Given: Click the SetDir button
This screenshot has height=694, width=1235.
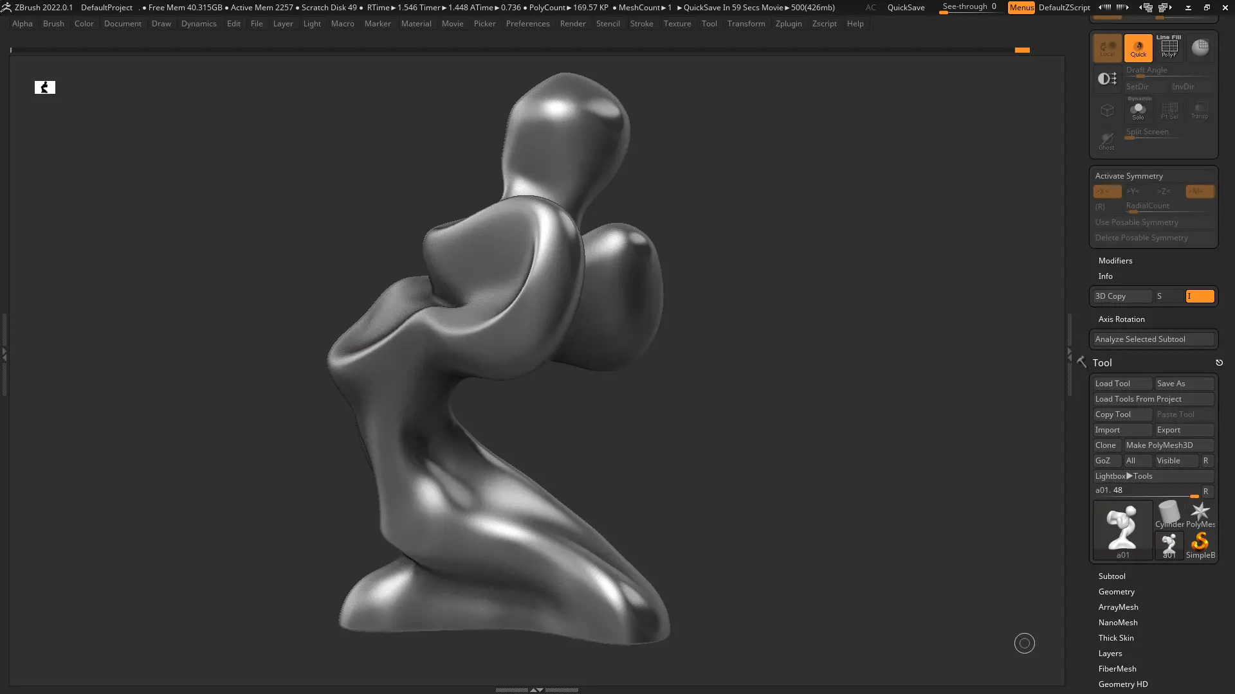Looking at the screenshot, I should tap(1146, 87).
